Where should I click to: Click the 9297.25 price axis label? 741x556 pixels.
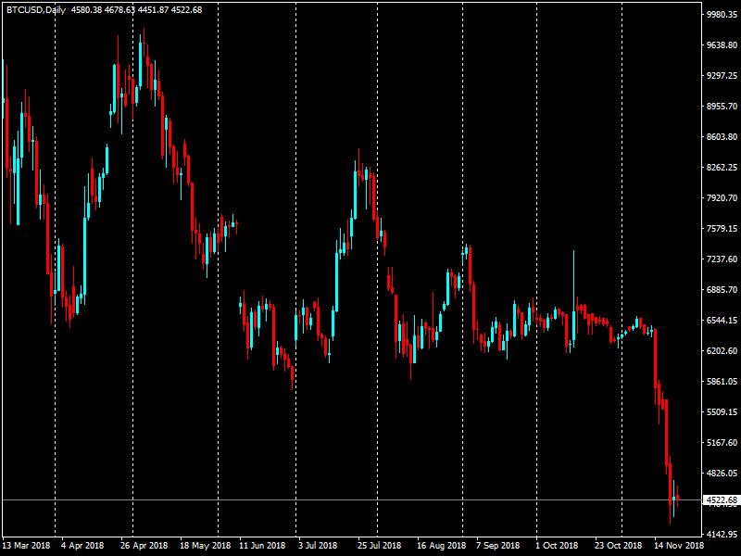722,76
